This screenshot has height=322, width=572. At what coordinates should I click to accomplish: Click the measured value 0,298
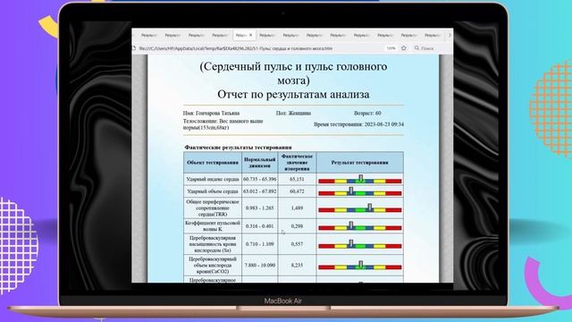297,226
